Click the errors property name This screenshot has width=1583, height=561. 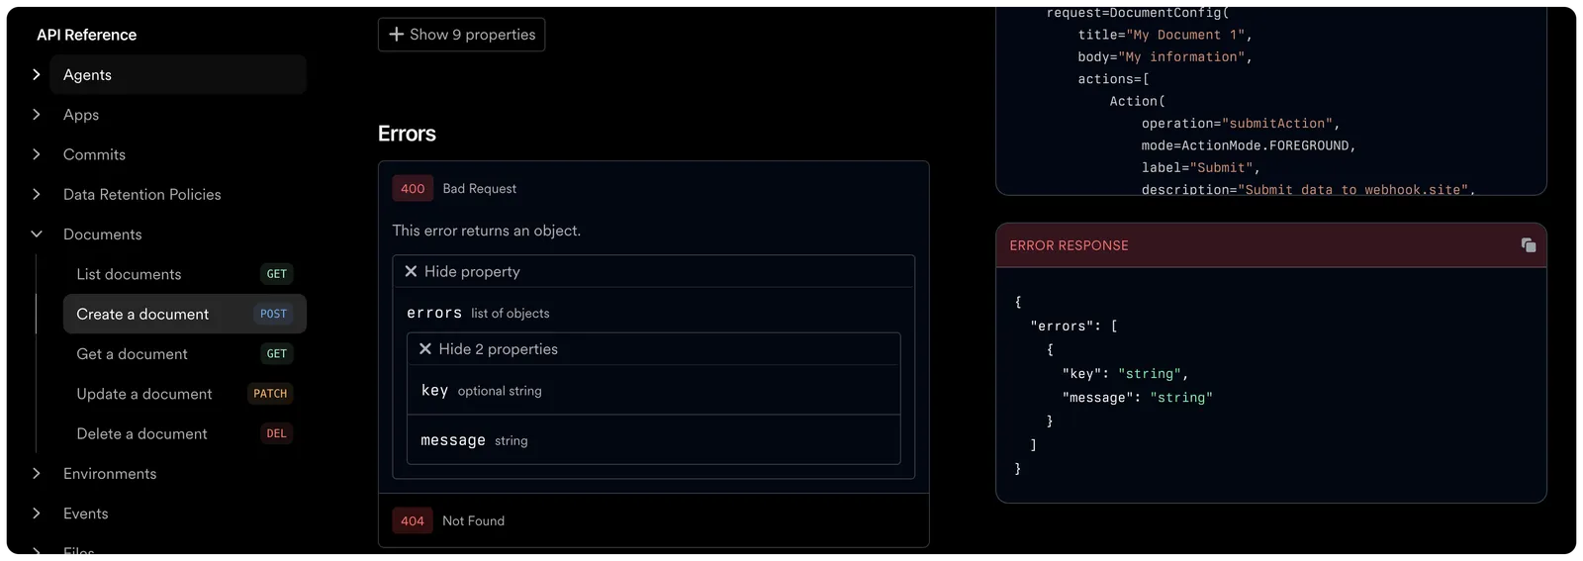point(434,313)
